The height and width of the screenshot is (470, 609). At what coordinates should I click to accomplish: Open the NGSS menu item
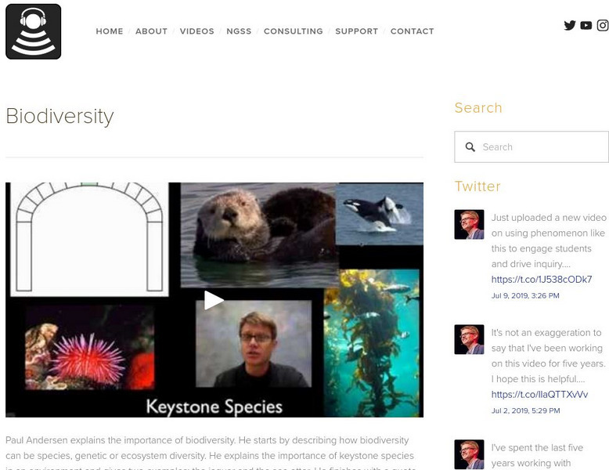[239, 31]
